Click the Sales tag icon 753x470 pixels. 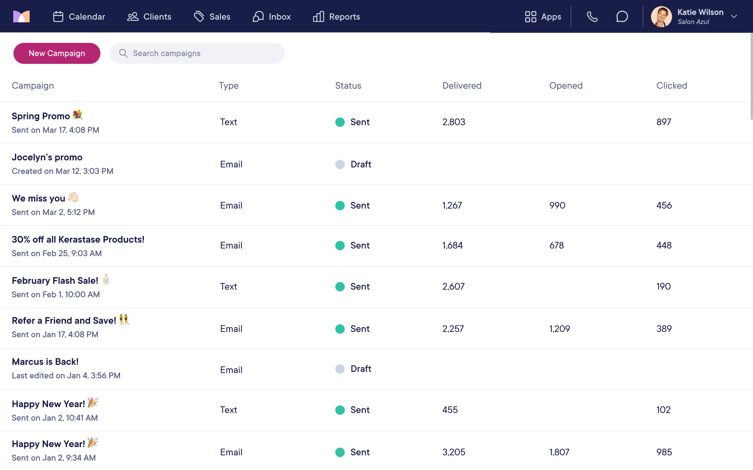(199, 16)
